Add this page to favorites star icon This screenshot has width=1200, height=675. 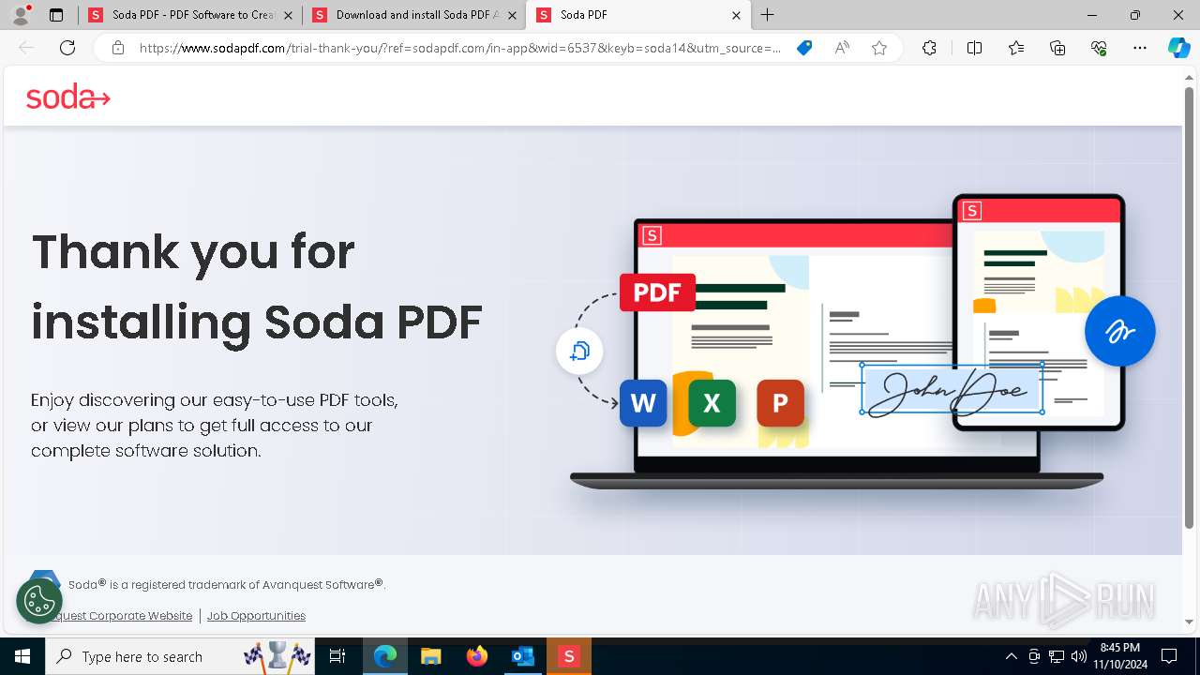879,48
